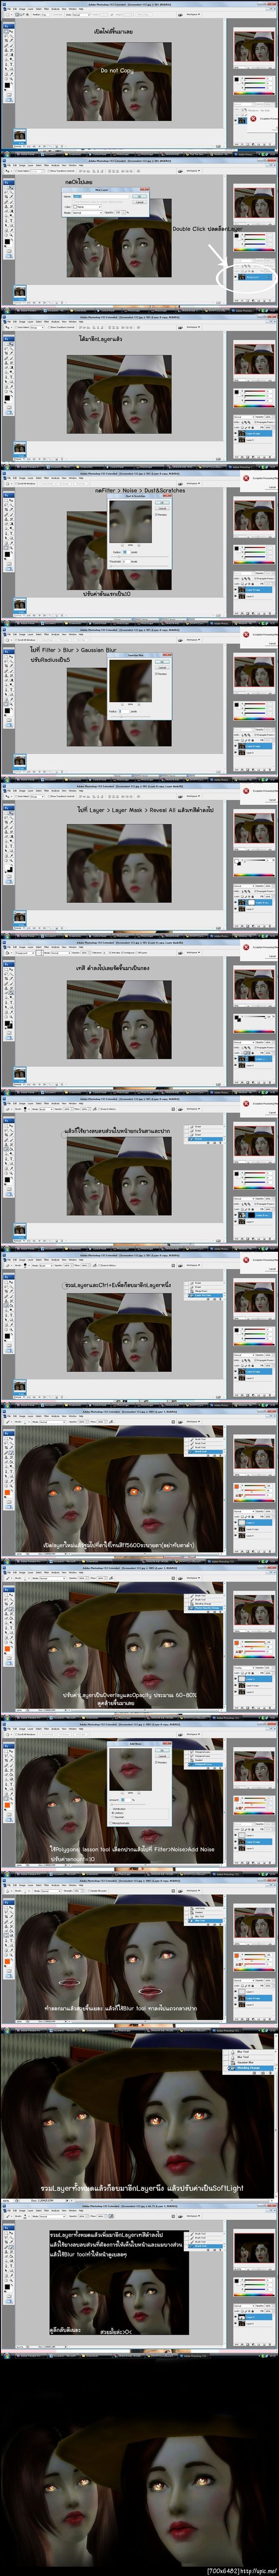Click OK in the New Layer dialog

(141, 196)
